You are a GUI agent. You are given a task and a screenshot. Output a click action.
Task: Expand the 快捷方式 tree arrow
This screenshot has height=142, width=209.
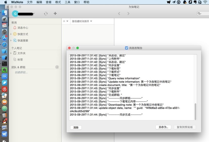[x=11, y=34]
